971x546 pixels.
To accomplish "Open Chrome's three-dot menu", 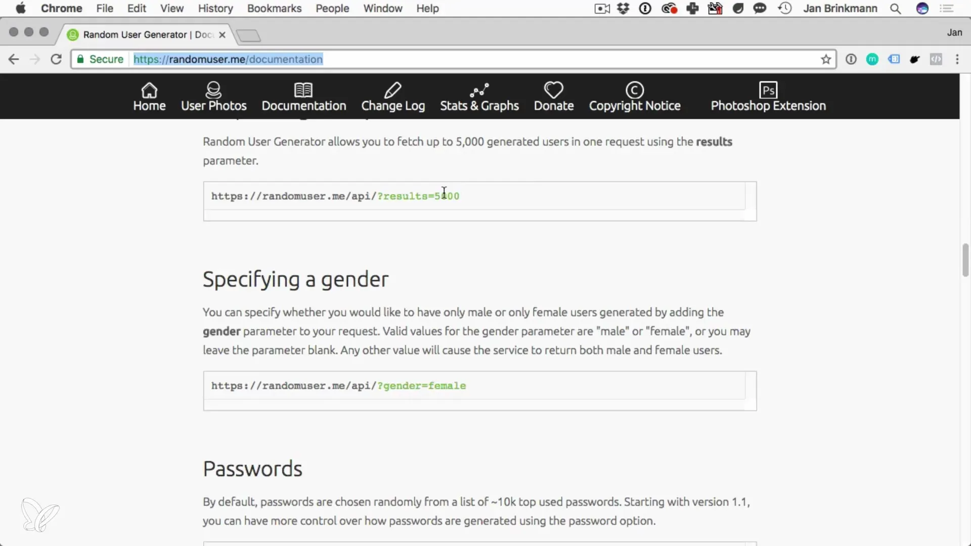I will tap(957, 60).
